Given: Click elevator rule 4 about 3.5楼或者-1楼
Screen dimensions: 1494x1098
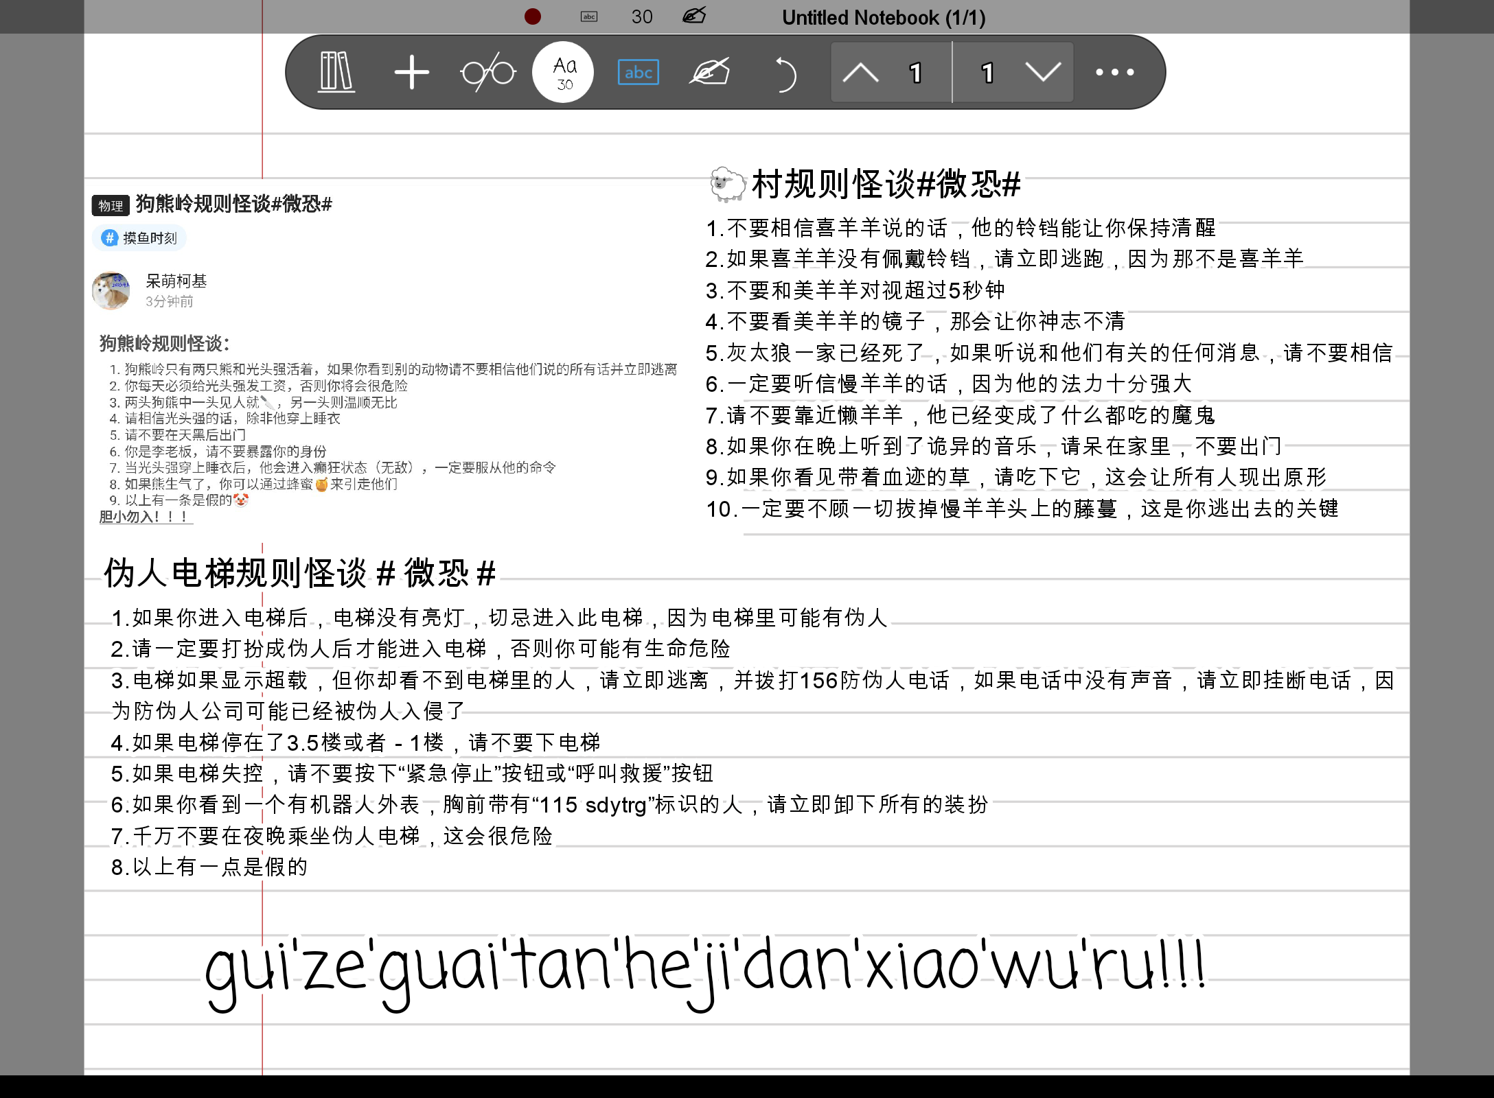Looking at the screenshot, I should 356,743.
